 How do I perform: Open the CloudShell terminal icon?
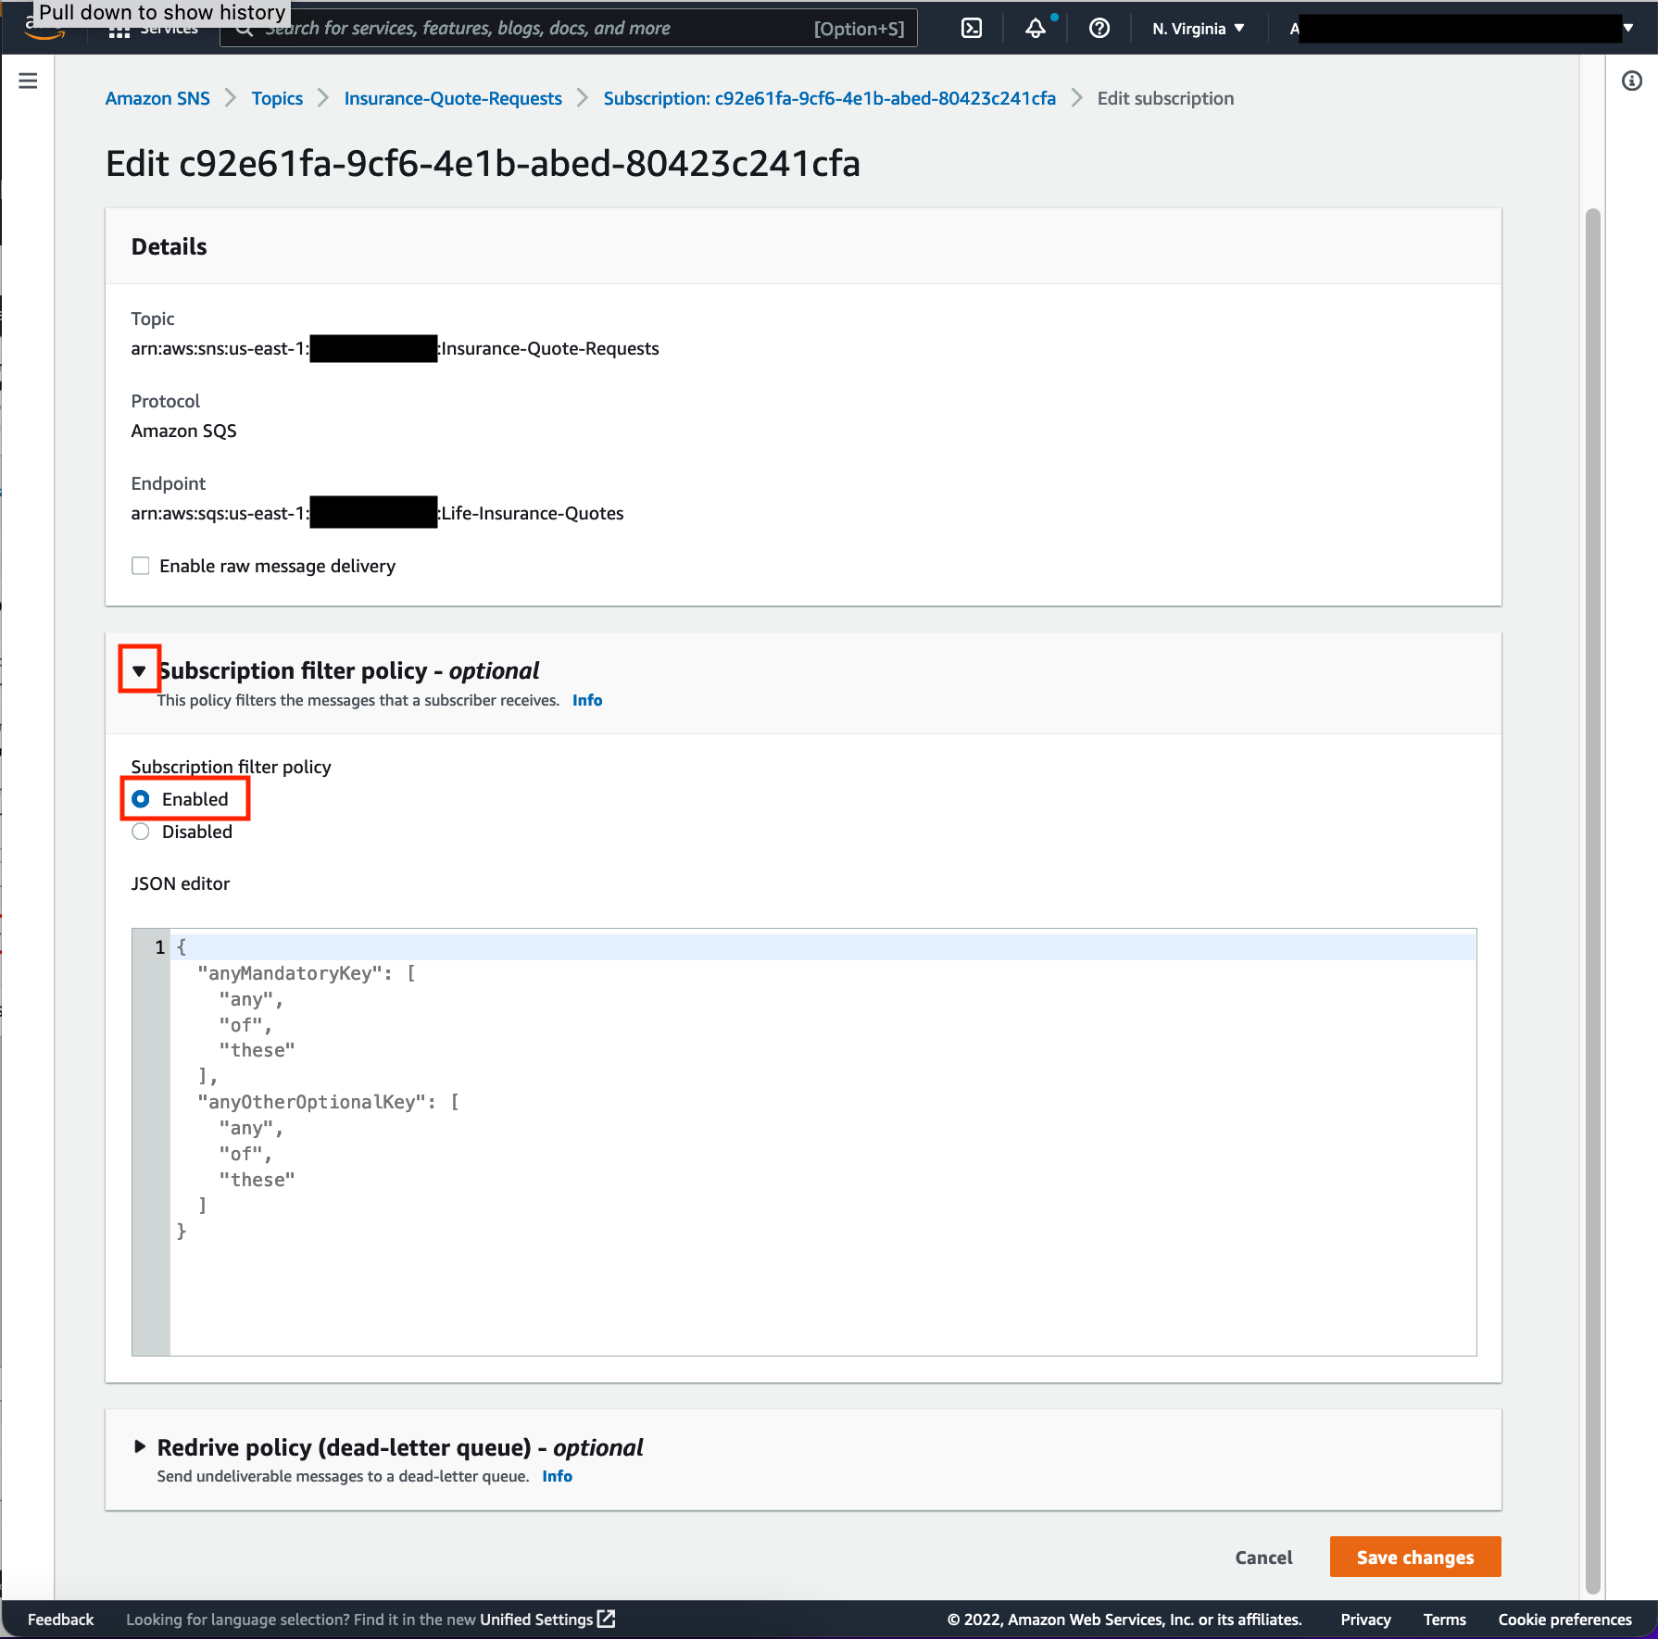coord(971,29)
